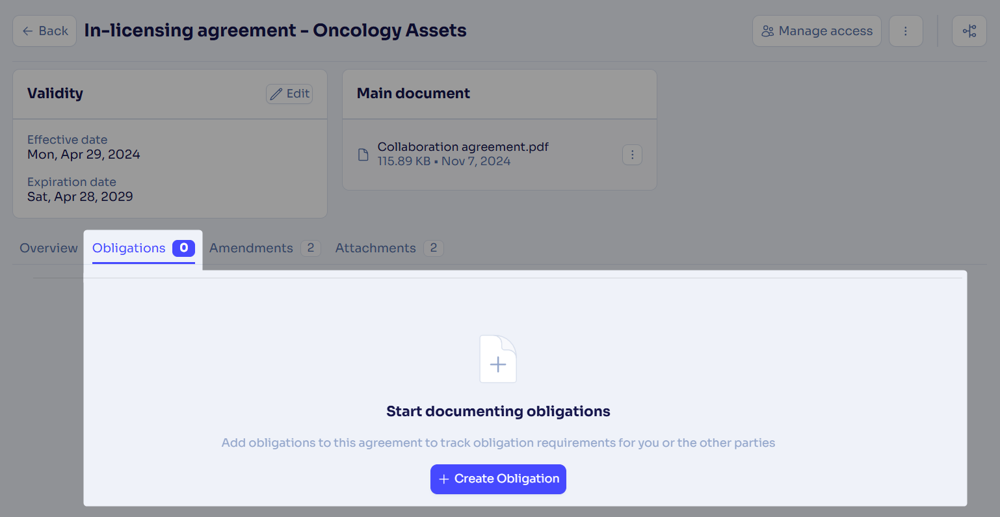Click the Add obligations description text

498,443
